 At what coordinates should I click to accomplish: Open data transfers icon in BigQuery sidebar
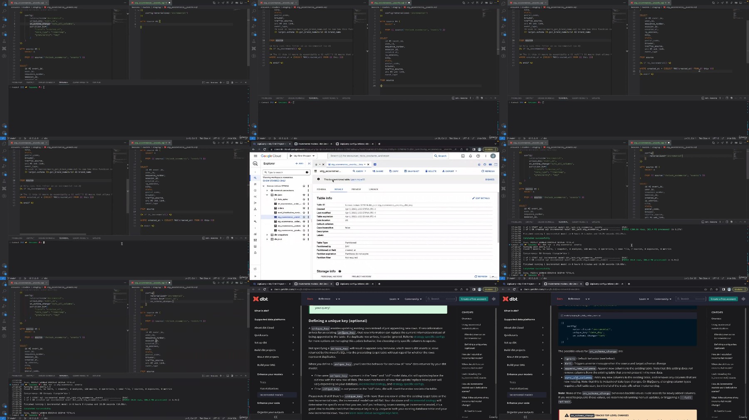coord(255,184)
